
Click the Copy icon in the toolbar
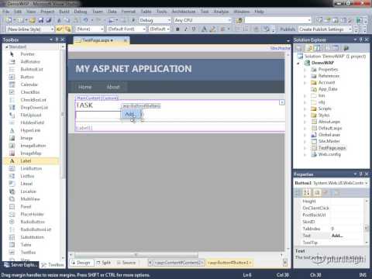click(x=67, y=20)
